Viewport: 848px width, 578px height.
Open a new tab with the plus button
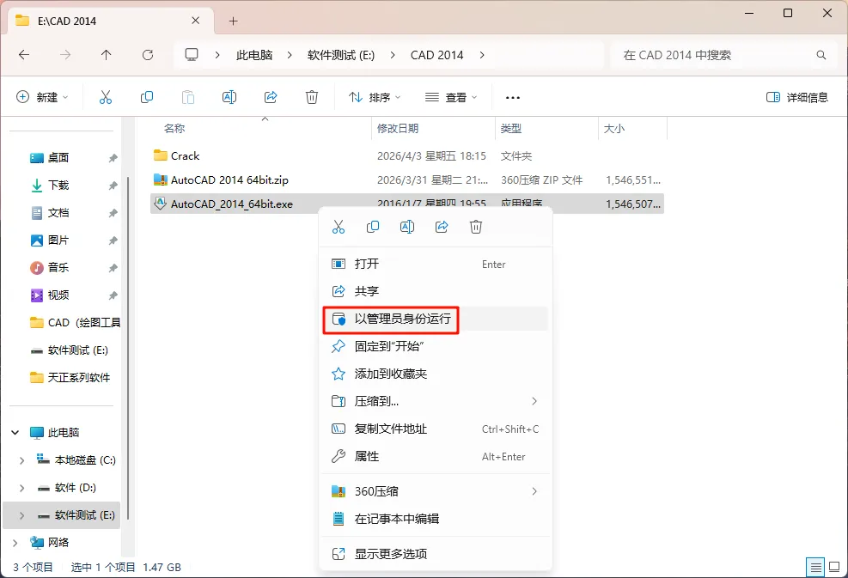pyautogui.click(x=233, y=21)
